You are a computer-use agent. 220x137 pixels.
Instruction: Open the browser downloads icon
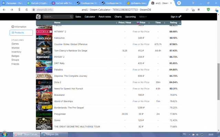tap(216, 10)
